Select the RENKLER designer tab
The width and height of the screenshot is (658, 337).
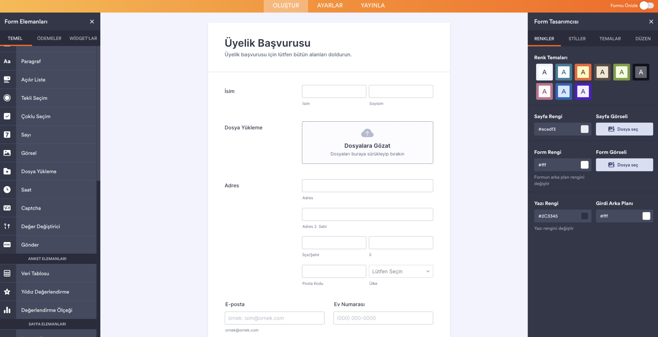point(544,39)
